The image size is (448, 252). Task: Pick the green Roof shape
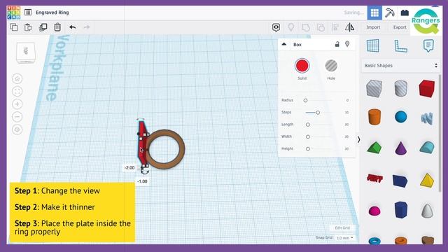click(x=374, y=148)
